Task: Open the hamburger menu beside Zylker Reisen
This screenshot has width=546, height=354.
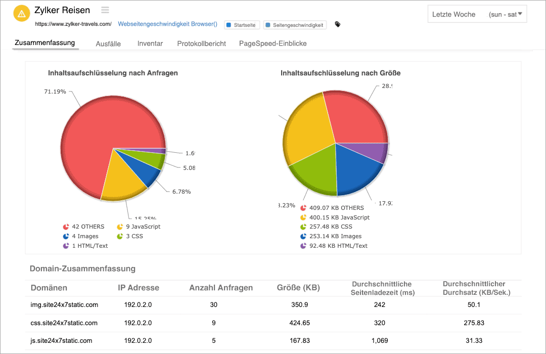Action: [x=105, y=10]
